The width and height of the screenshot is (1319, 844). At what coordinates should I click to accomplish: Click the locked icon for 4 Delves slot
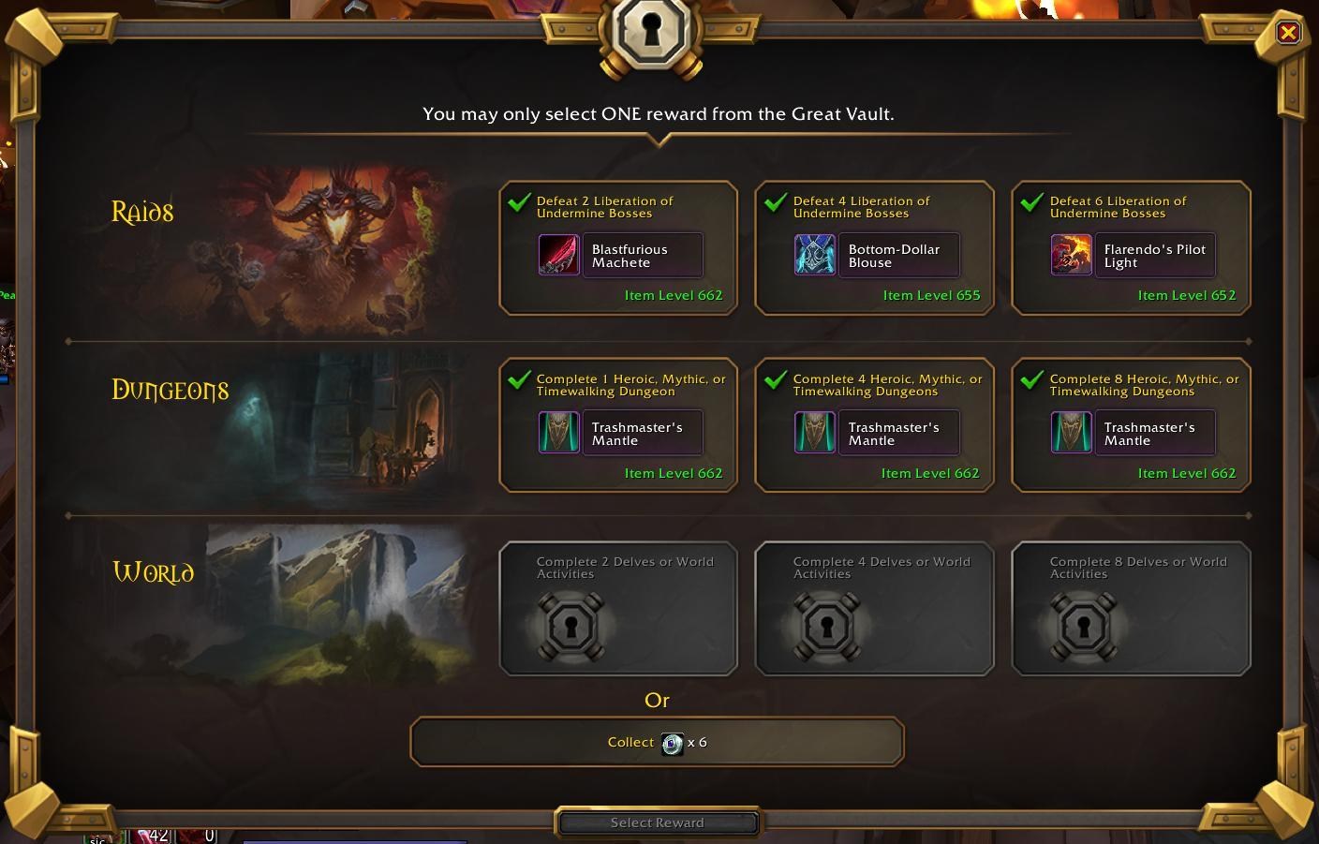826,627
